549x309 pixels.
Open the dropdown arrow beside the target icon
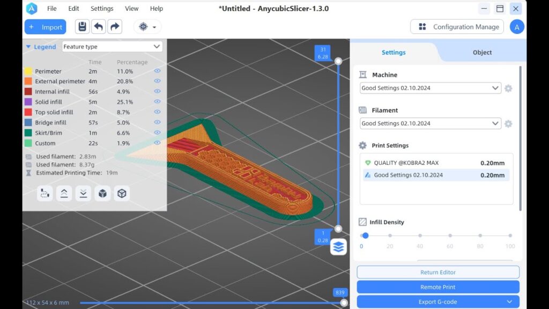pyautogui.click(x=154, y=27)
